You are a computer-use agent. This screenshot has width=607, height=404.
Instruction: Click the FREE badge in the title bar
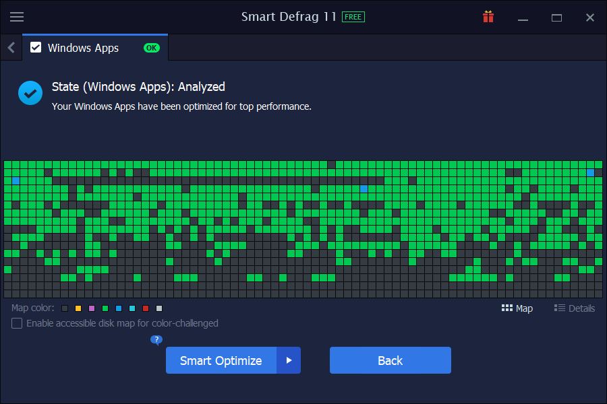tap(353, 17)
